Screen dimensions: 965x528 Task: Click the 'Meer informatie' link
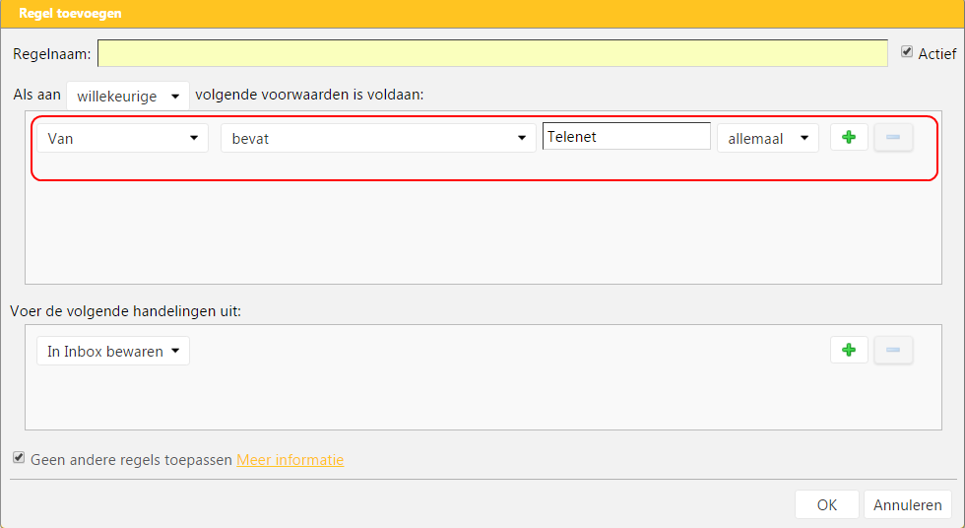tap(289, 460)
